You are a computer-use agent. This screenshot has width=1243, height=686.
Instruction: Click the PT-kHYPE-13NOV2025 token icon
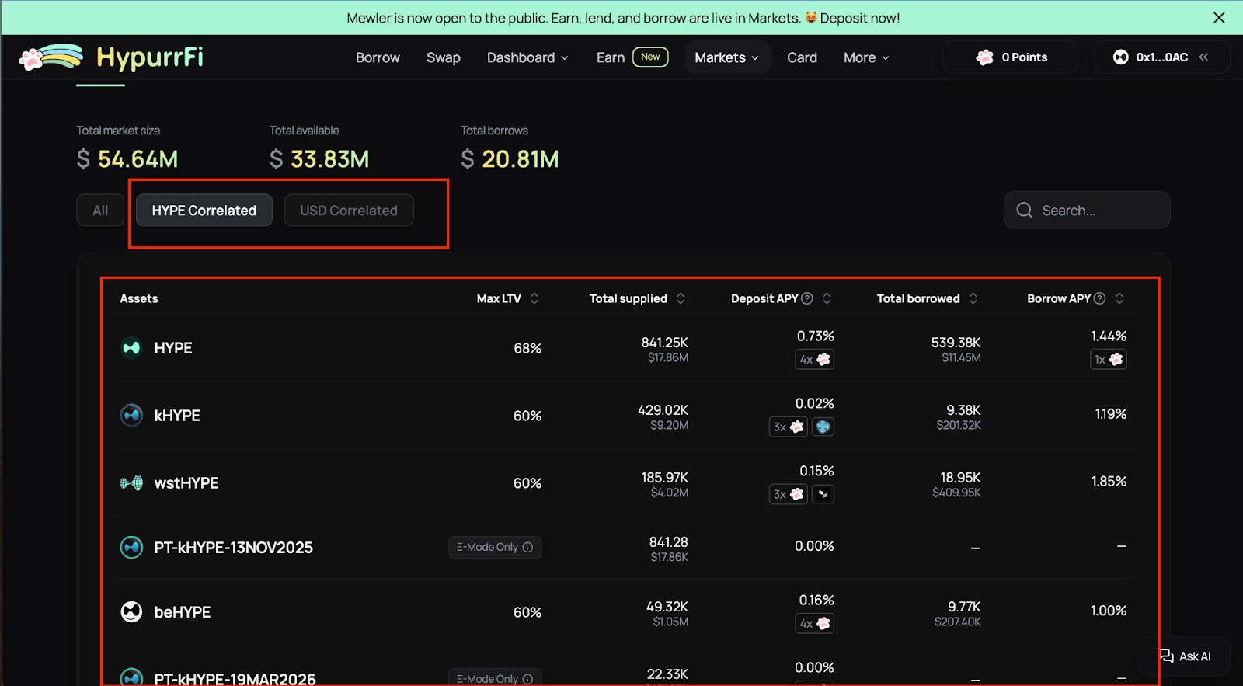131,548
